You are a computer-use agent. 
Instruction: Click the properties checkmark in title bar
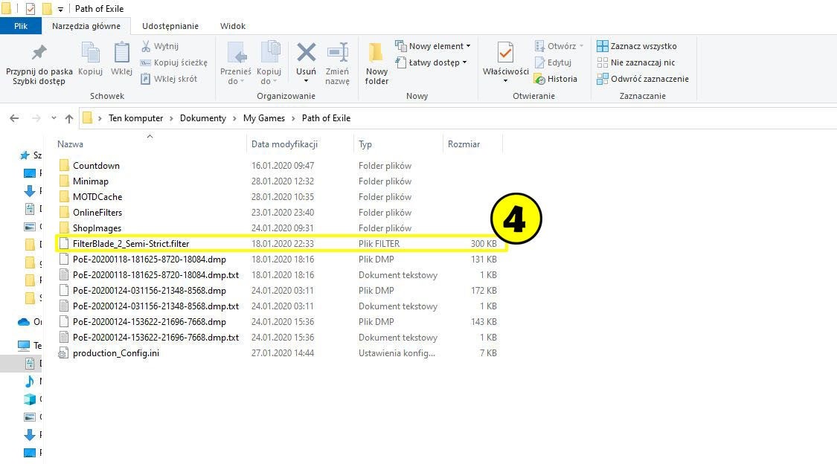(x=31, y=8)
